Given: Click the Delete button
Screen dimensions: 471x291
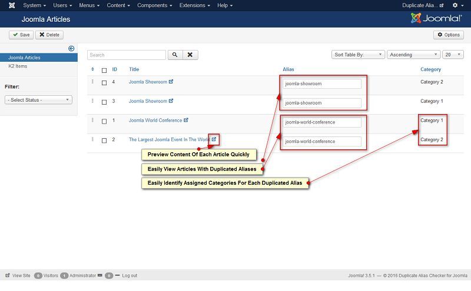Looking at the screenshot, I should point(49,35).
